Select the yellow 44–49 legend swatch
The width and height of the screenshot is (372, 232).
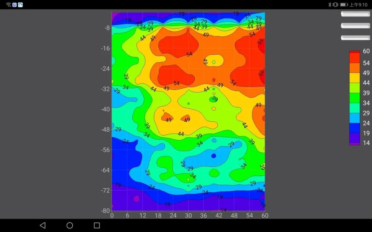pos(354,78)
